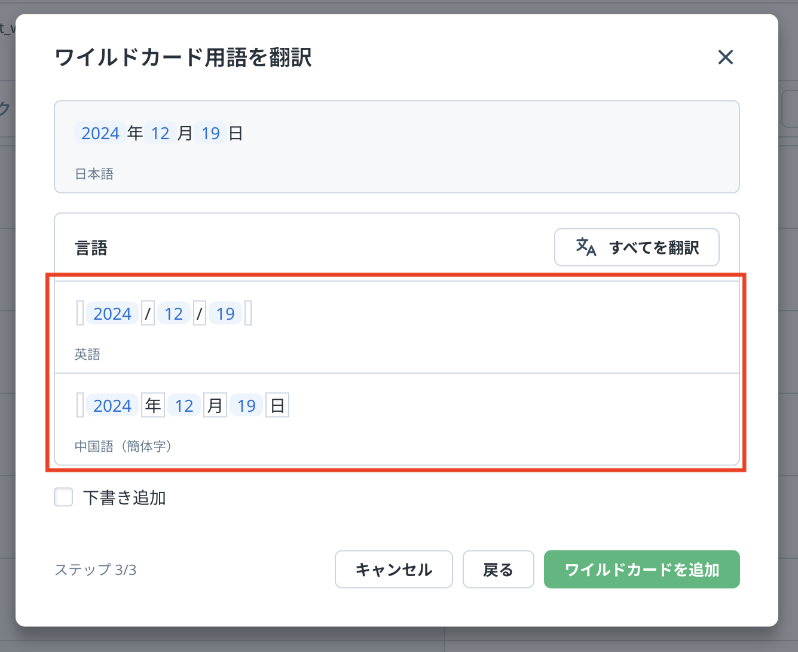
Task: Click the translate icon in すべてを翻訳
Action: pyautogui.click(x=585, y=247)
